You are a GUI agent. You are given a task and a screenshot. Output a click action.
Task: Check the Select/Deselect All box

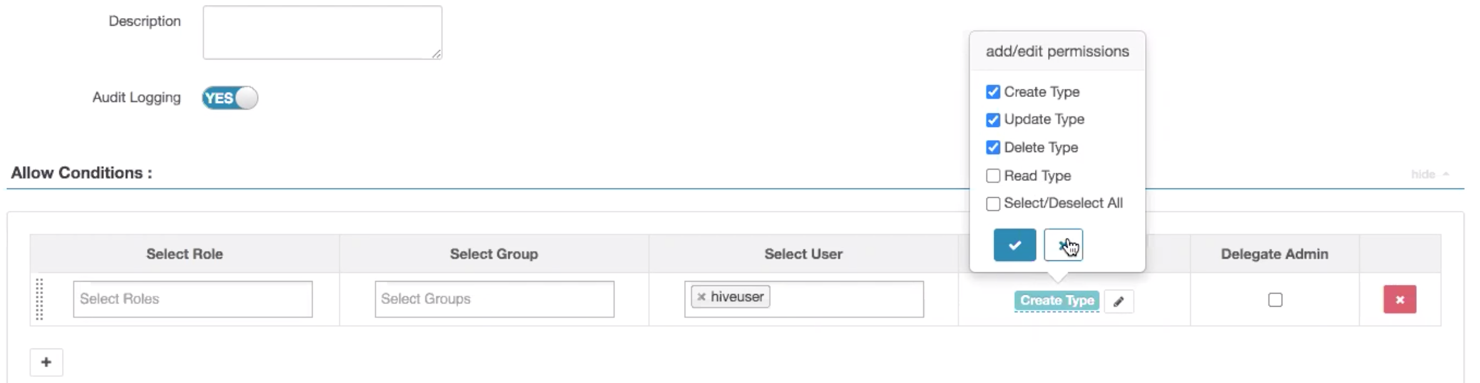pyautogui.click(x=993, y=204)
